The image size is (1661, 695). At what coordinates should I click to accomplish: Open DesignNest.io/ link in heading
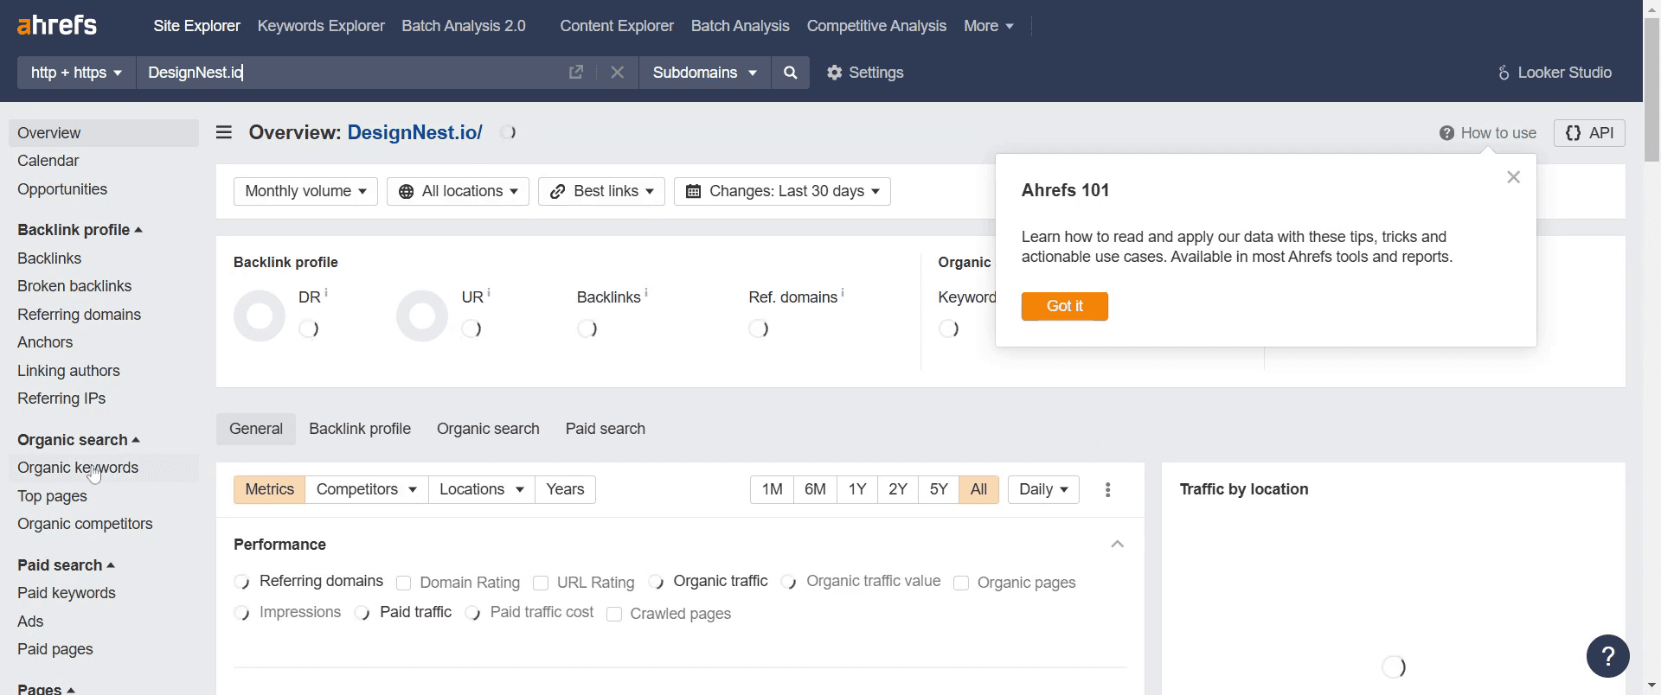tap(414, 132)
